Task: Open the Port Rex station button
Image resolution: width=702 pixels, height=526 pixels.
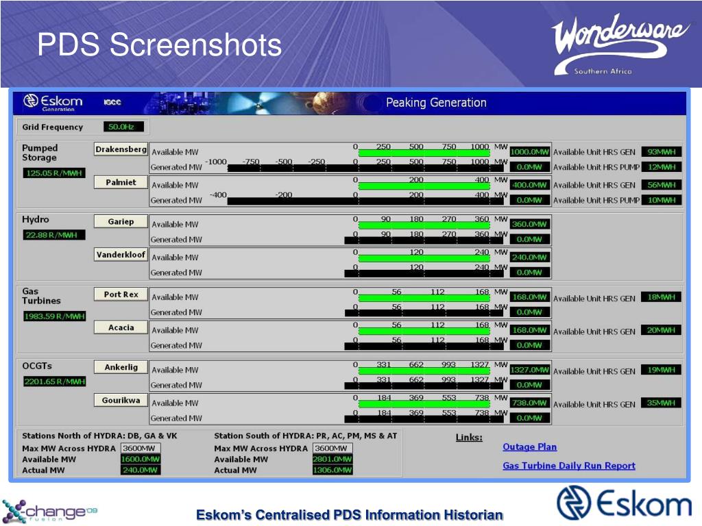Action: [121, 295]
